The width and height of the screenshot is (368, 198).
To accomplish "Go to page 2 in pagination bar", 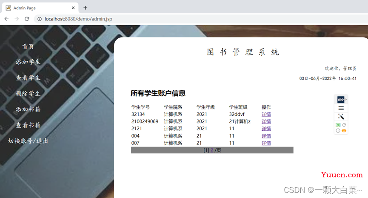I will click(212, 150).
